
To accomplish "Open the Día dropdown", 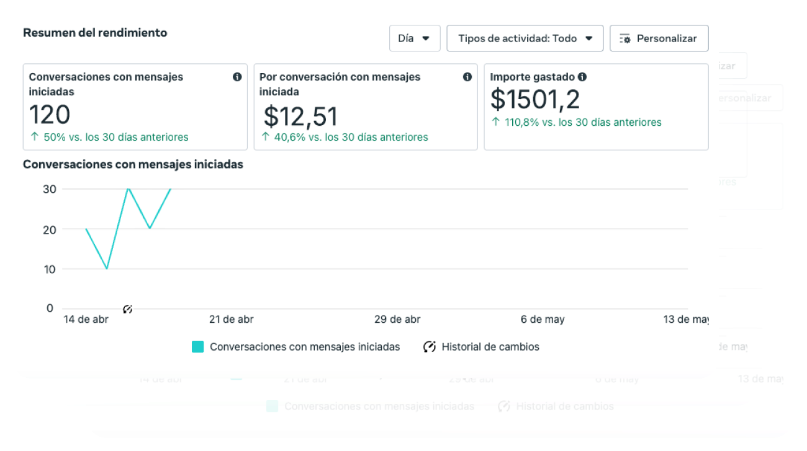I will click(x=414, y=38).
